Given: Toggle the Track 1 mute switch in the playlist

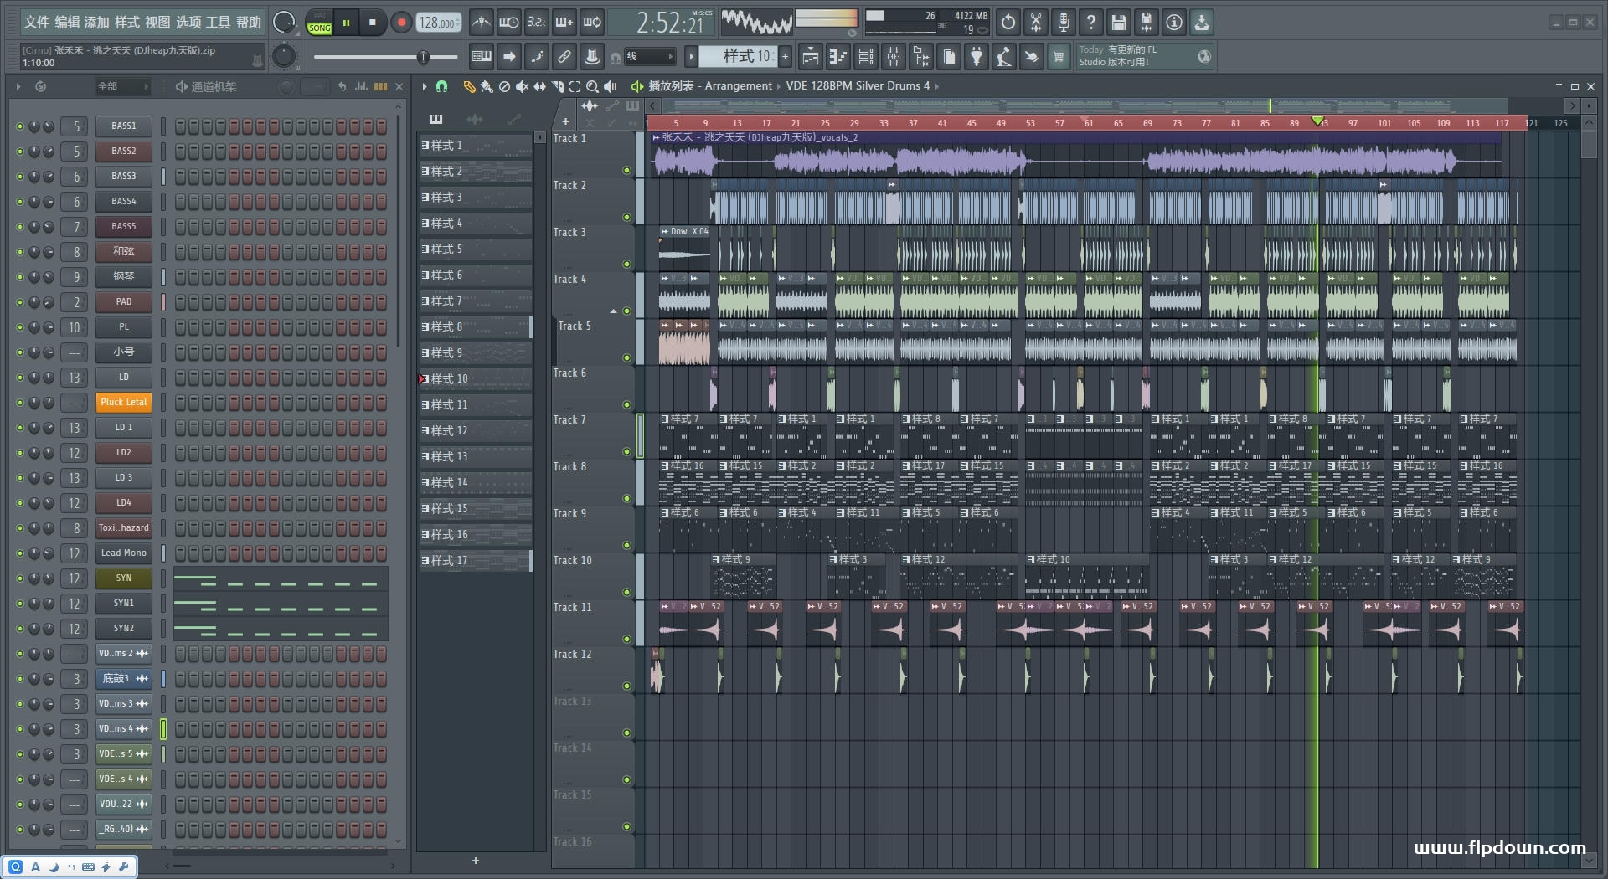Looking at the screenshot, I should click(x=626, y=171).
